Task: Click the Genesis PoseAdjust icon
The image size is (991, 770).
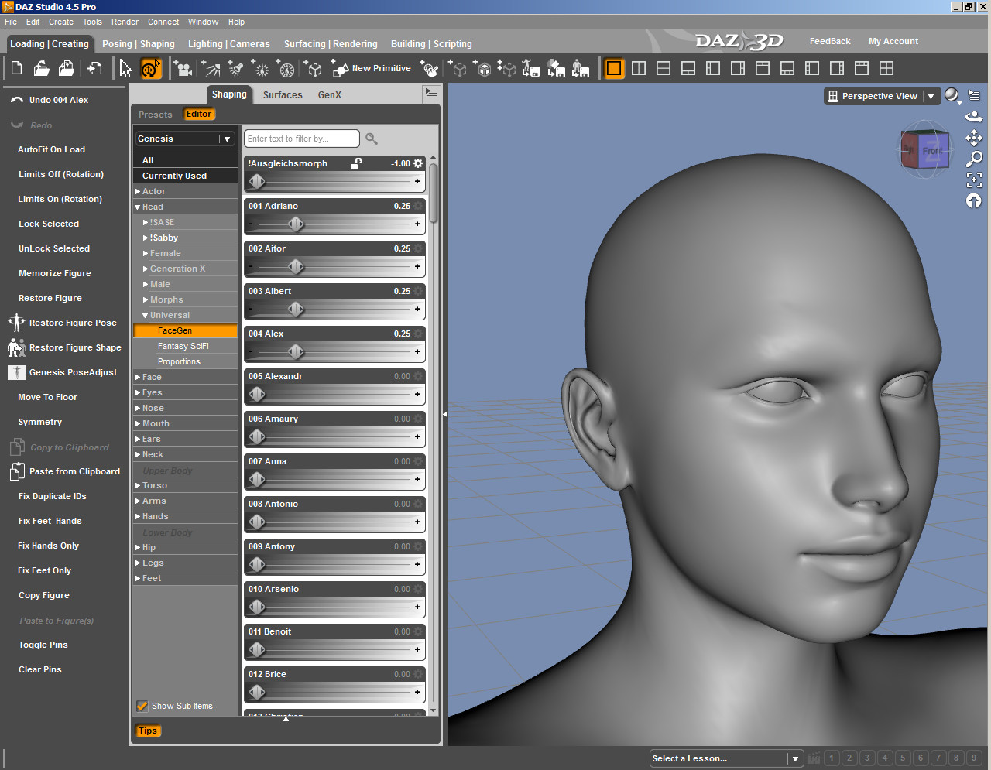Action: 16,372
